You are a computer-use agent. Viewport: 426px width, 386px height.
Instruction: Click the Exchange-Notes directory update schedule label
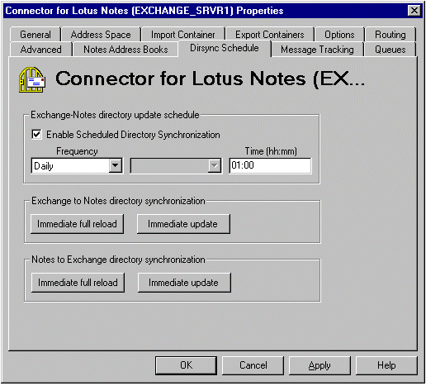pos(115,115)
